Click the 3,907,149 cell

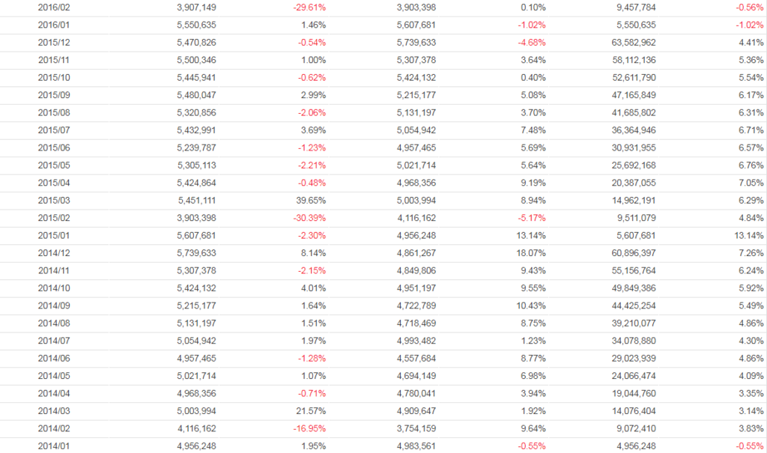point(198,7)
